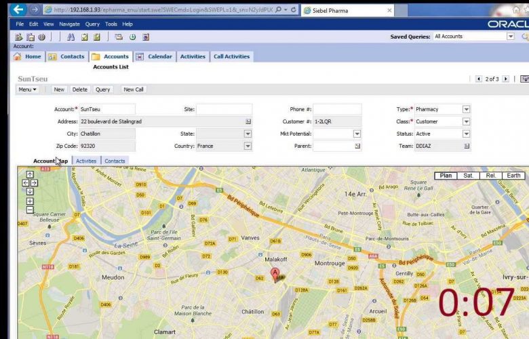Go to previous record arrow
This screenshot has width=529, height=339.
pyautogui.click(x=478, y=79)
